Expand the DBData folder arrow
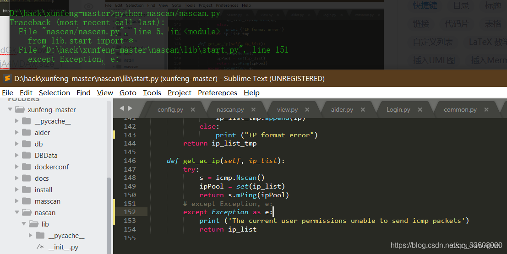The image size is (507, 254). 17,155
